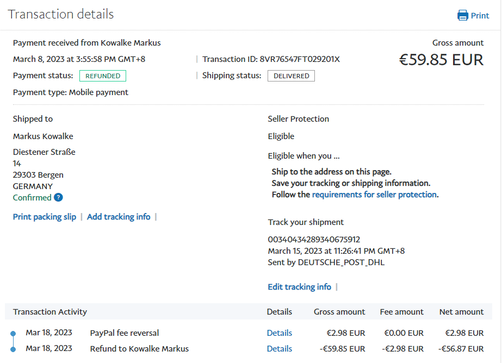Screen dimensions: 502x363
Task: Click the Transaction ID value
Action: click(300, 59)
